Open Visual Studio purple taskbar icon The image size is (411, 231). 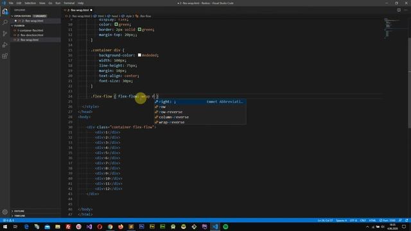[x=89, y=227]
